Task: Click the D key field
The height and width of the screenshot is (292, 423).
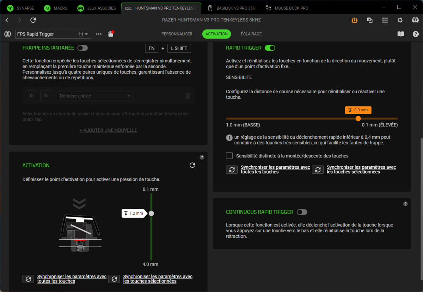Action: [45, 96]
